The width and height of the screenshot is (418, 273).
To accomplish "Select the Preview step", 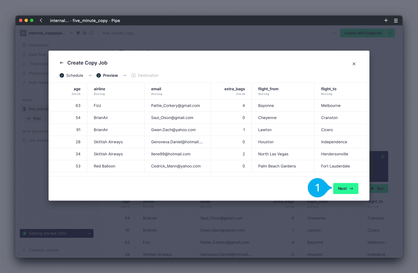I will (x=107, y=75).
